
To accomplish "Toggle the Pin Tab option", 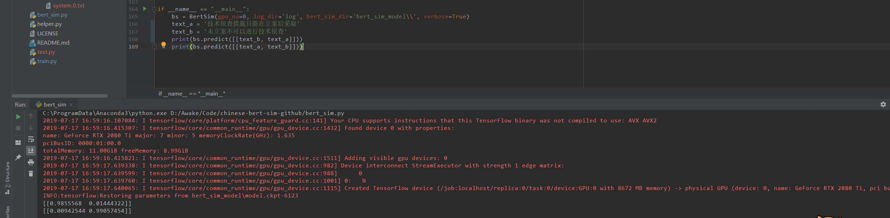I will pos(18,157).
